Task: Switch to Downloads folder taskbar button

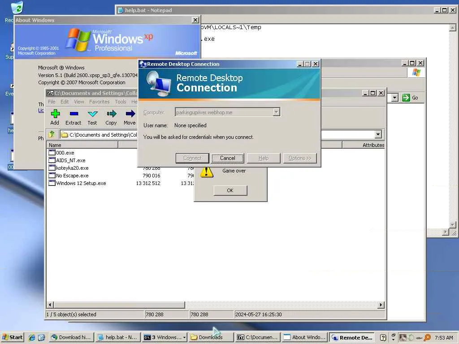Action: point(211,337)
